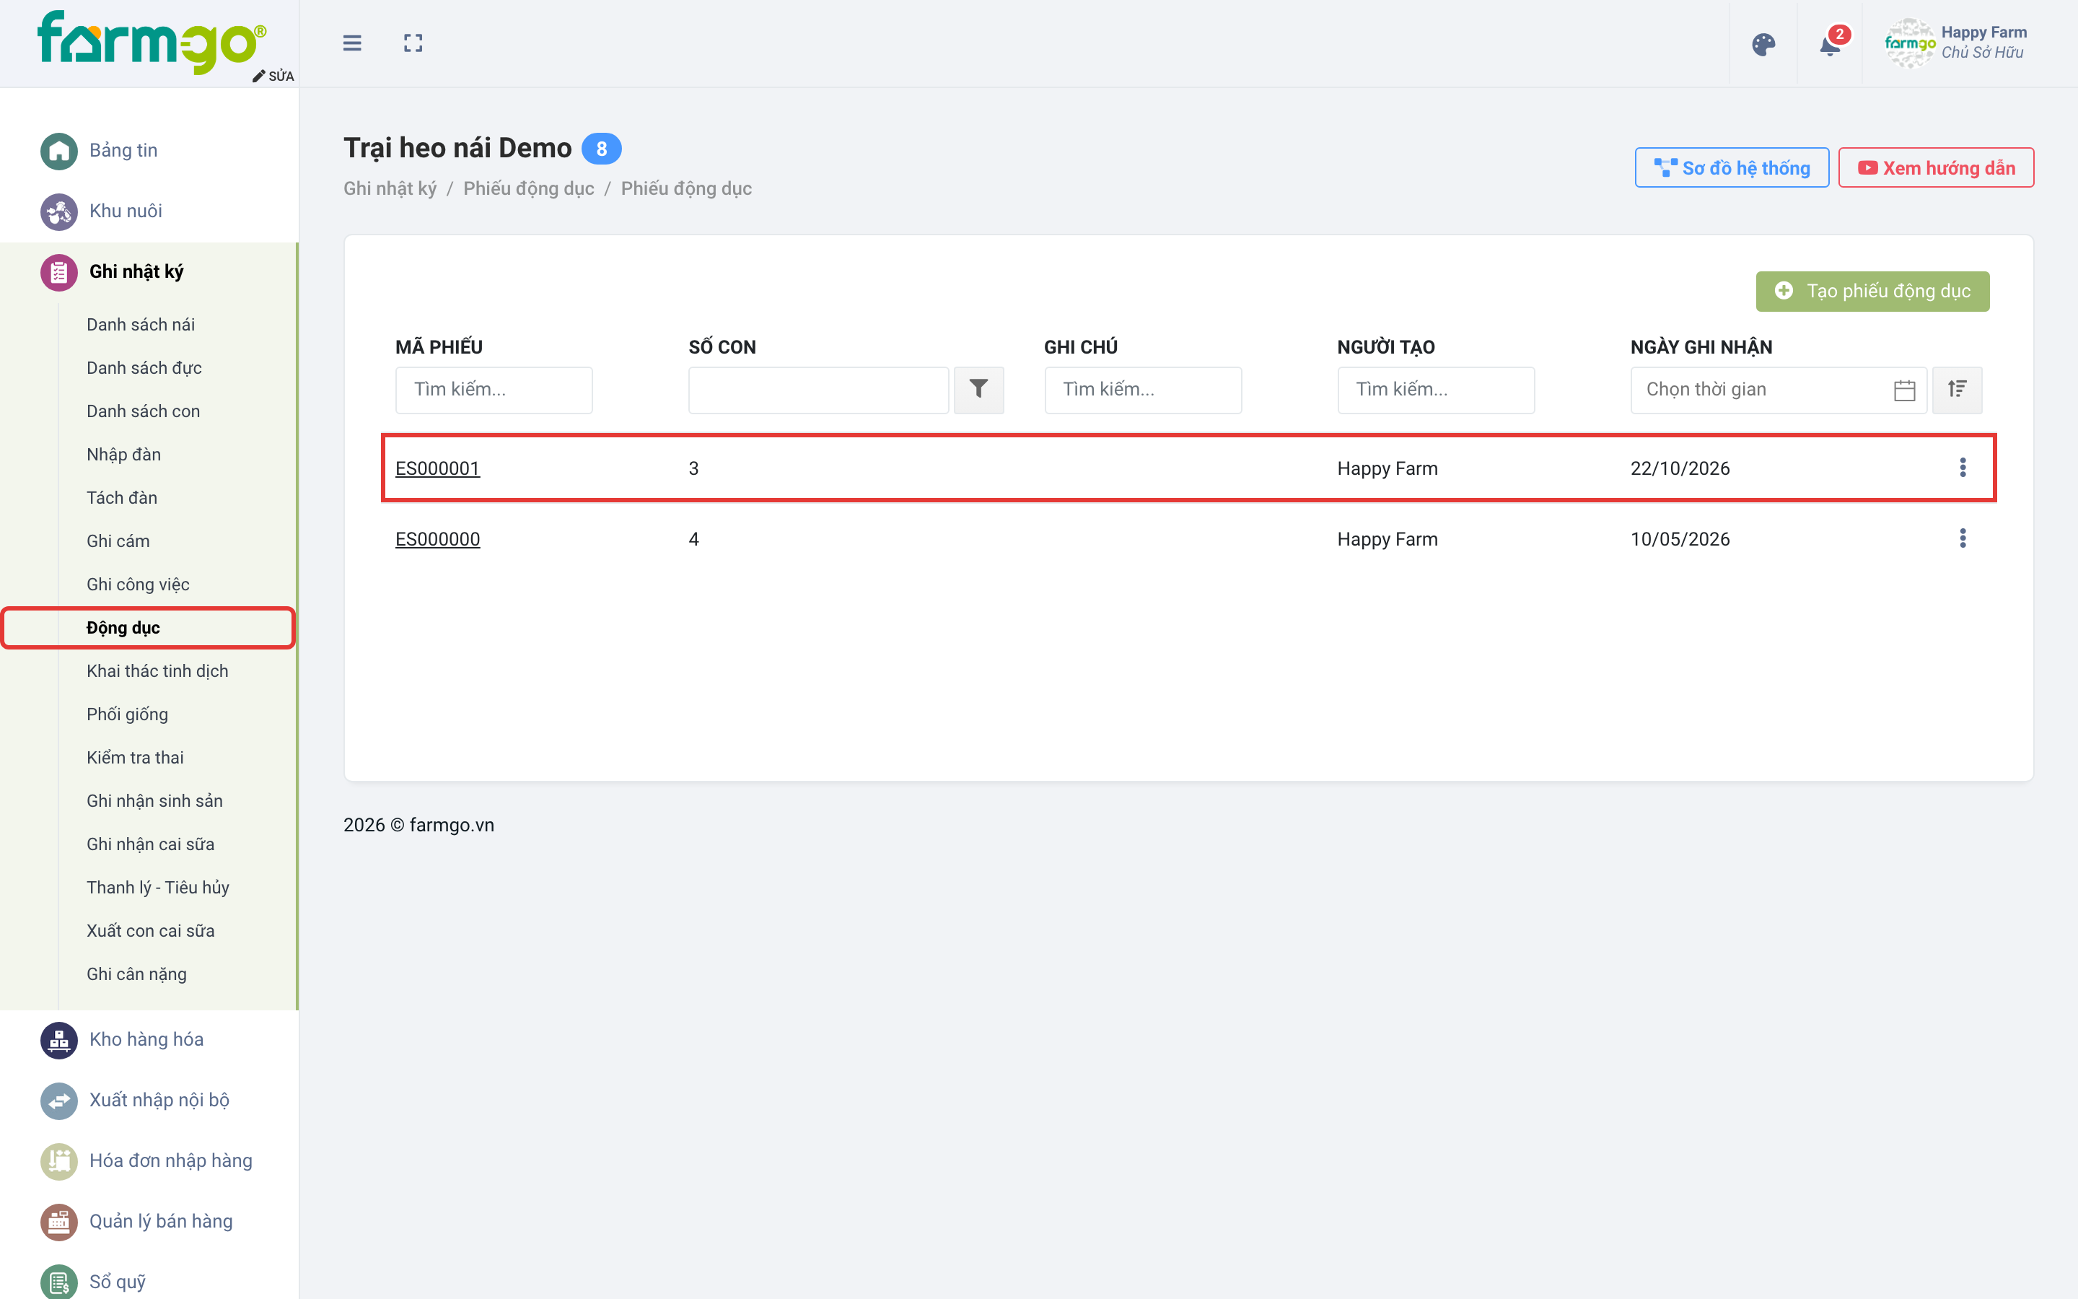
Task: Click Ghi nhật ký breadcrumb link
Action: point(390,189)
